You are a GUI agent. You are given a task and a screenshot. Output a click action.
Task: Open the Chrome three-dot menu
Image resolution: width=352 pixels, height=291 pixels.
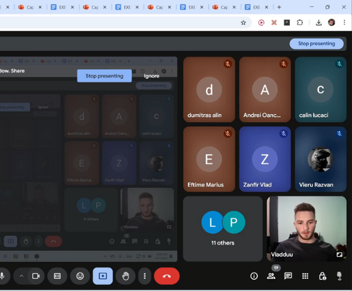tap(344, 23)
